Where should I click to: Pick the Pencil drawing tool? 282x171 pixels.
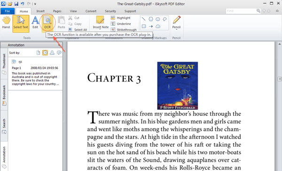(x=176, y=22)
